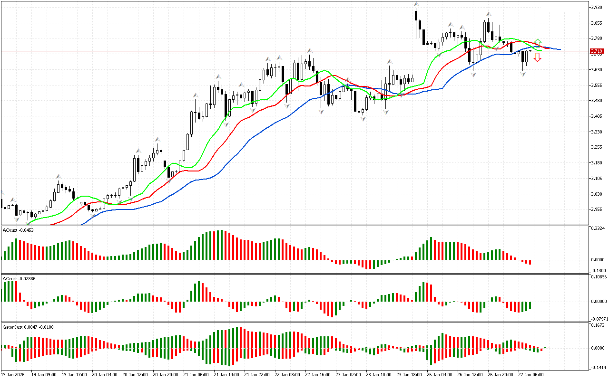Click the 3.930 value on the price scale

597,8
